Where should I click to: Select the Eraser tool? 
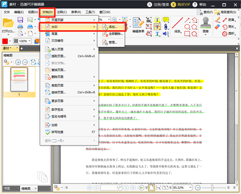point(217,27)
